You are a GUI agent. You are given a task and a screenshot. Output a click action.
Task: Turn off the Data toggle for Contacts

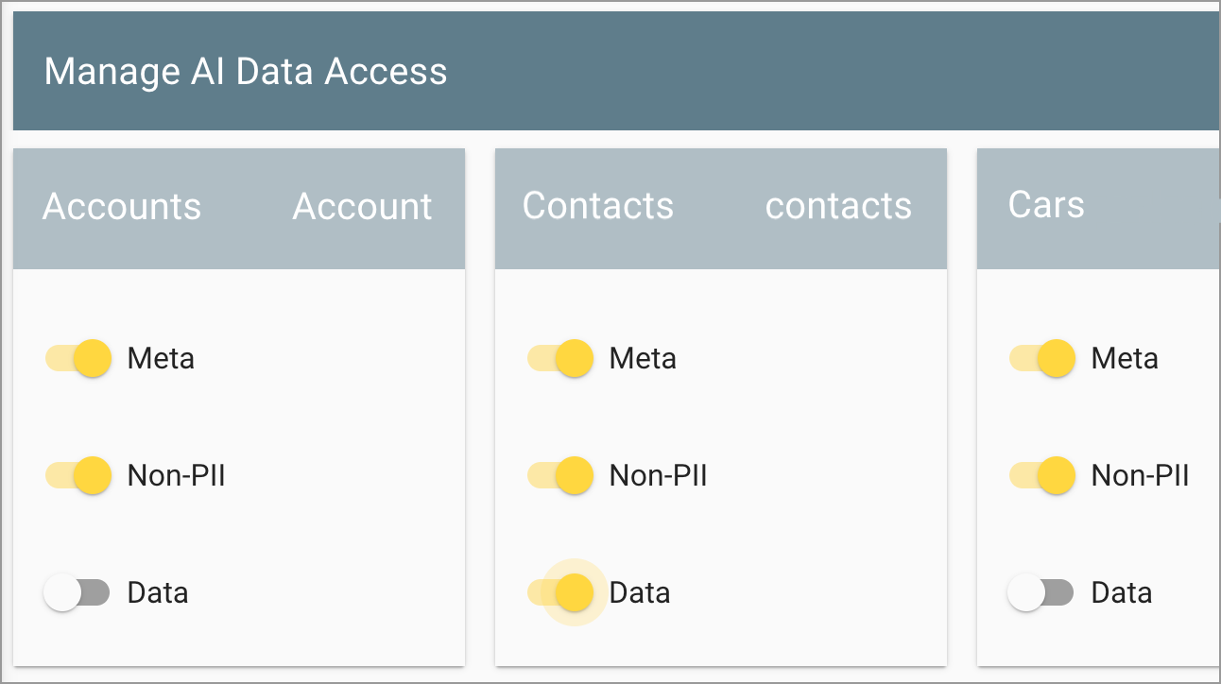[x=559, y=592]
